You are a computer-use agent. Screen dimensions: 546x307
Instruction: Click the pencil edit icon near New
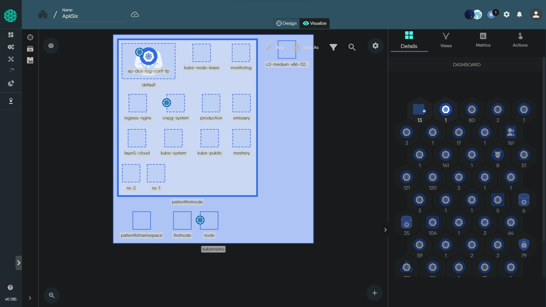[x=269, y=47]
